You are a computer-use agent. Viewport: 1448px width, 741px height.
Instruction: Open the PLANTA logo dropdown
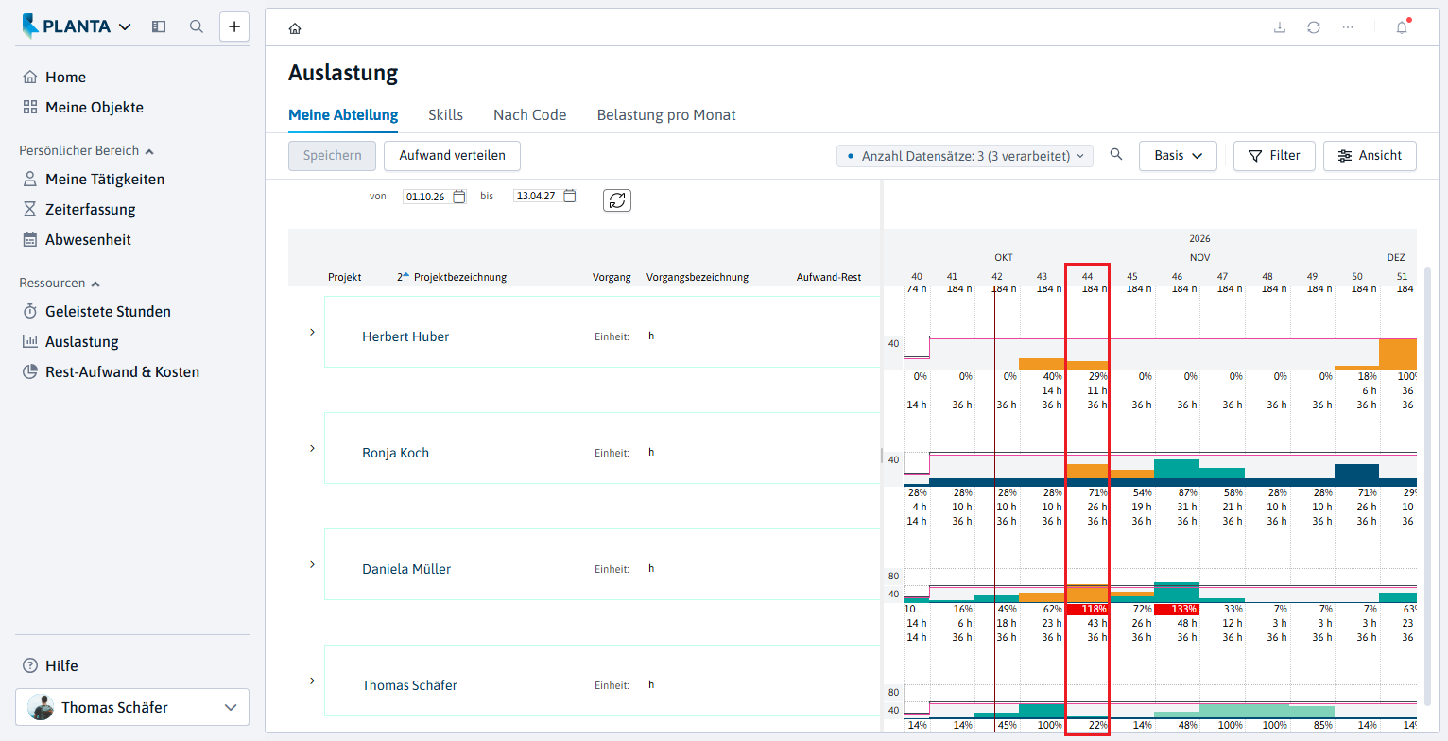[78, 26]
